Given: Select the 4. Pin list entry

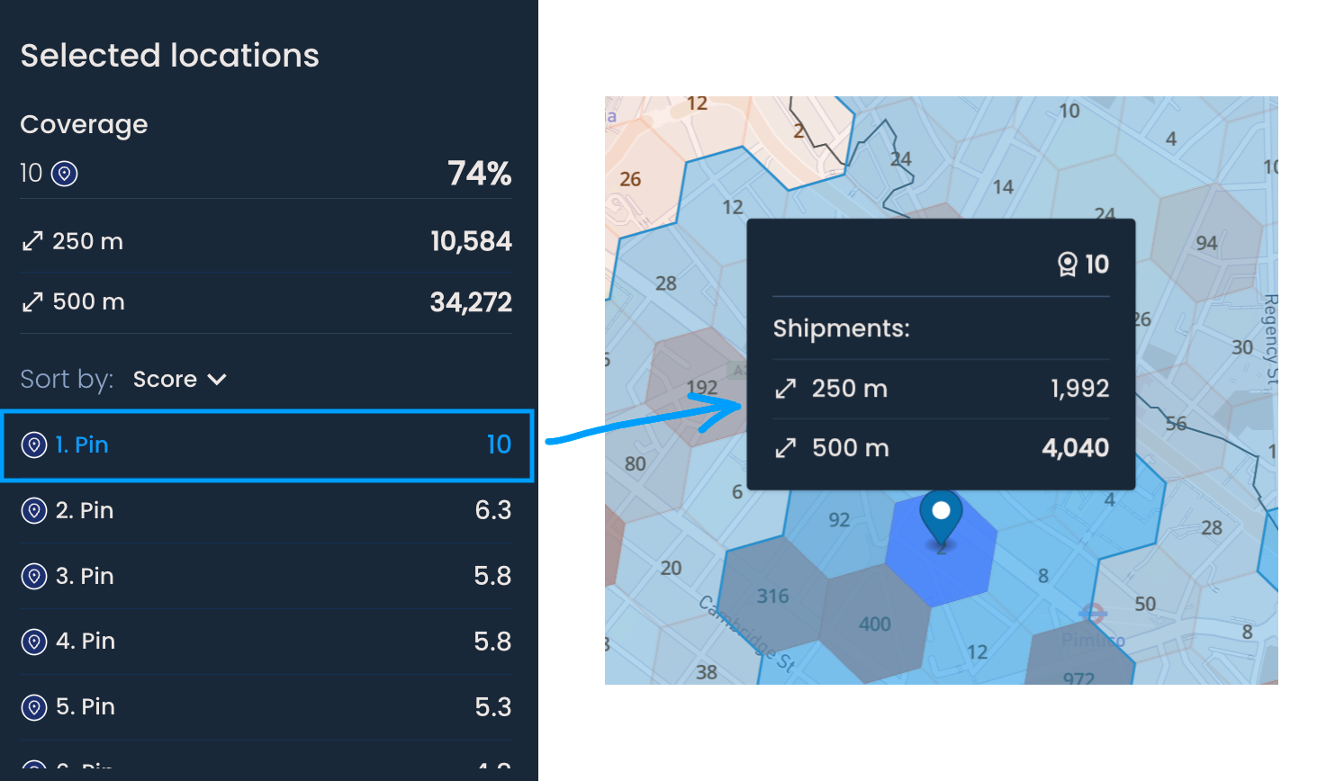Looking at the screenshot, I should [266, 642].
